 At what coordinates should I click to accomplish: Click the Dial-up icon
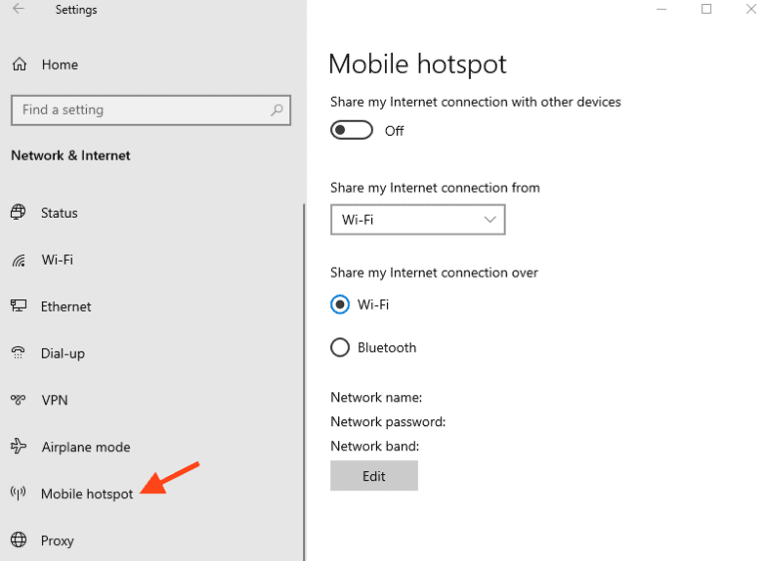18,352
